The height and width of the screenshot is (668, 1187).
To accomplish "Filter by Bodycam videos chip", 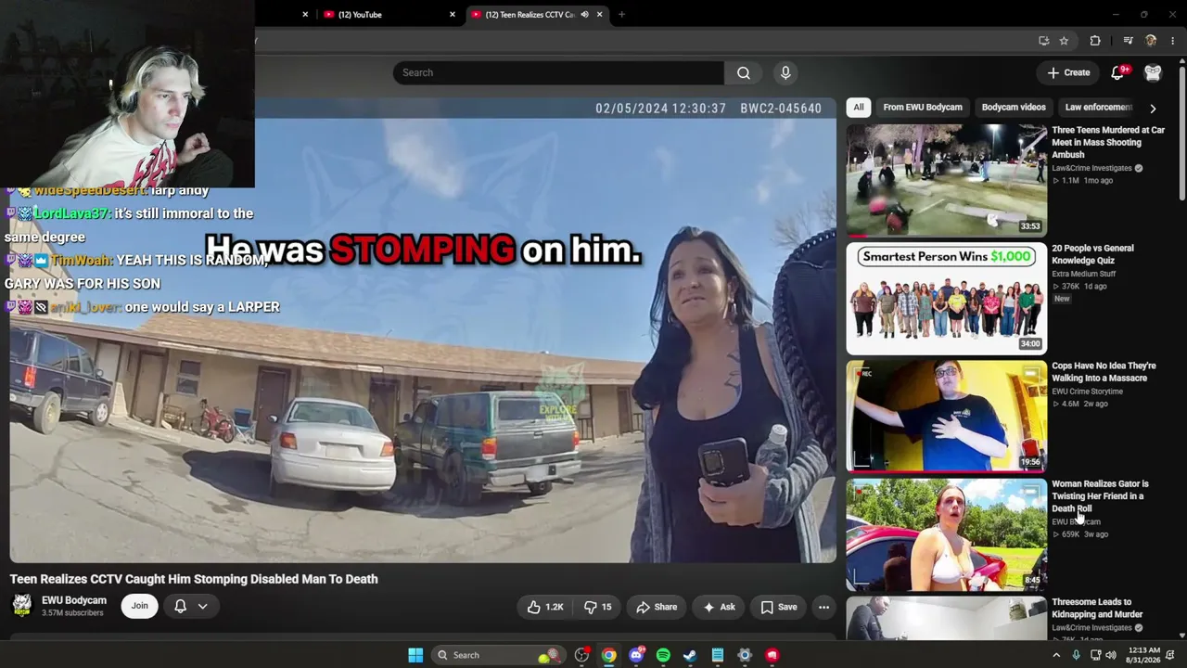I will click(x=1014, y=108).
